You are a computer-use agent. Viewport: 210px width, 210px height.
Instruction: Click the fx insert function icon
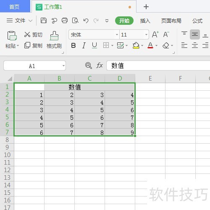[x=100, y=66]
